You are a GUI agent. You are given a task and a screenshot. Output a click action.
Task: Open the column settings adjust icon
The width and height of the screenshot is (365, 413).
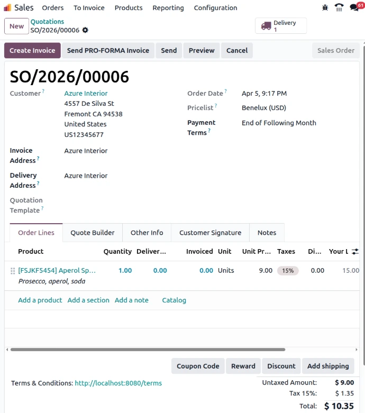click(355, 251)
